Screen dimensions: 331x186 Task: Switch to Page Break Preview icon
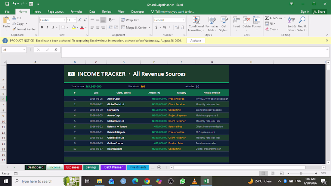(282, 173)
